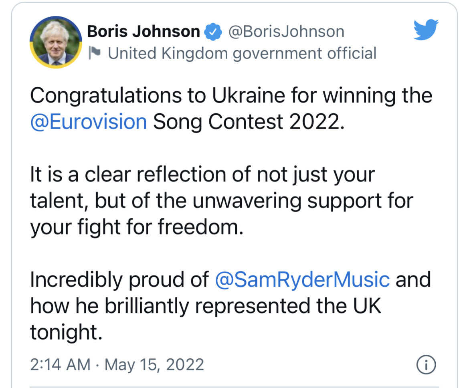
Task: Click the "your fight for freedom." line
Action: coord(137,227)
